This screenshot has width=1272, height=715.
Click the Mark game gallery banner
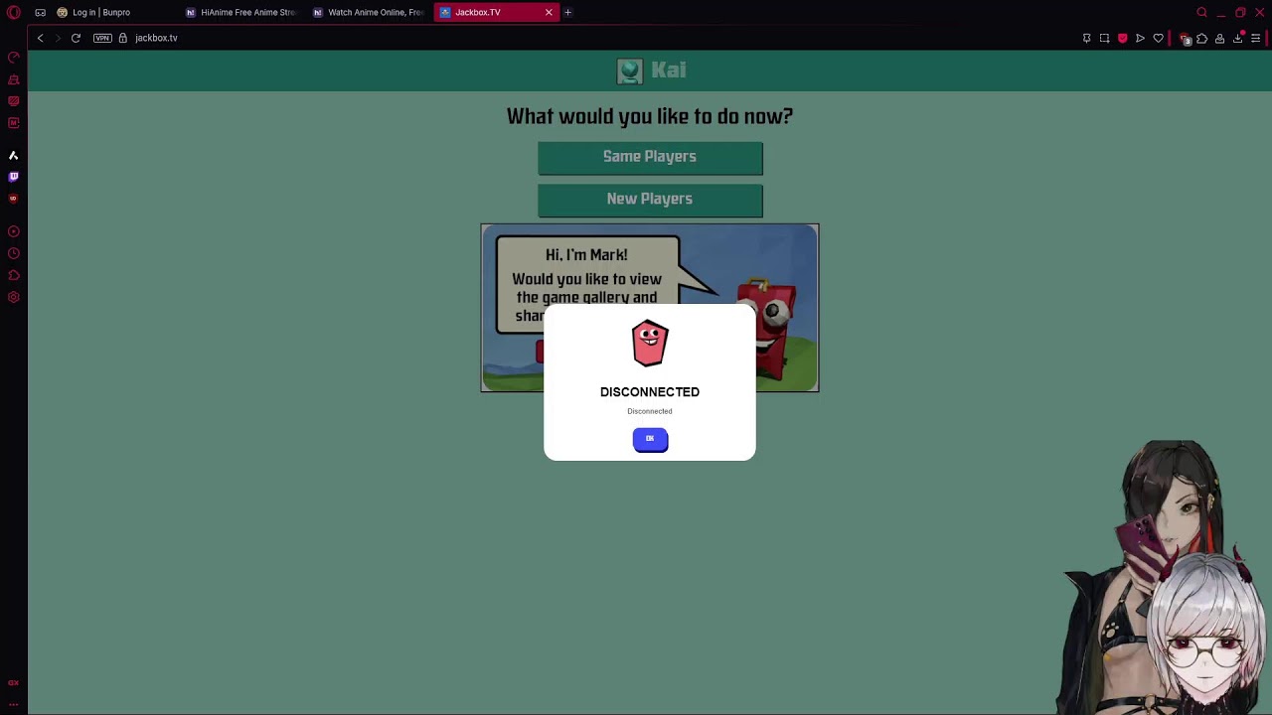pos(650,308)
